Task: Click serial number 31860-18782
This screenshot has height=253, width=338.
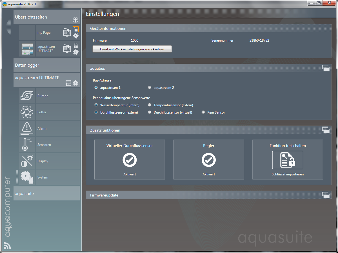Action: click(259, 40)
